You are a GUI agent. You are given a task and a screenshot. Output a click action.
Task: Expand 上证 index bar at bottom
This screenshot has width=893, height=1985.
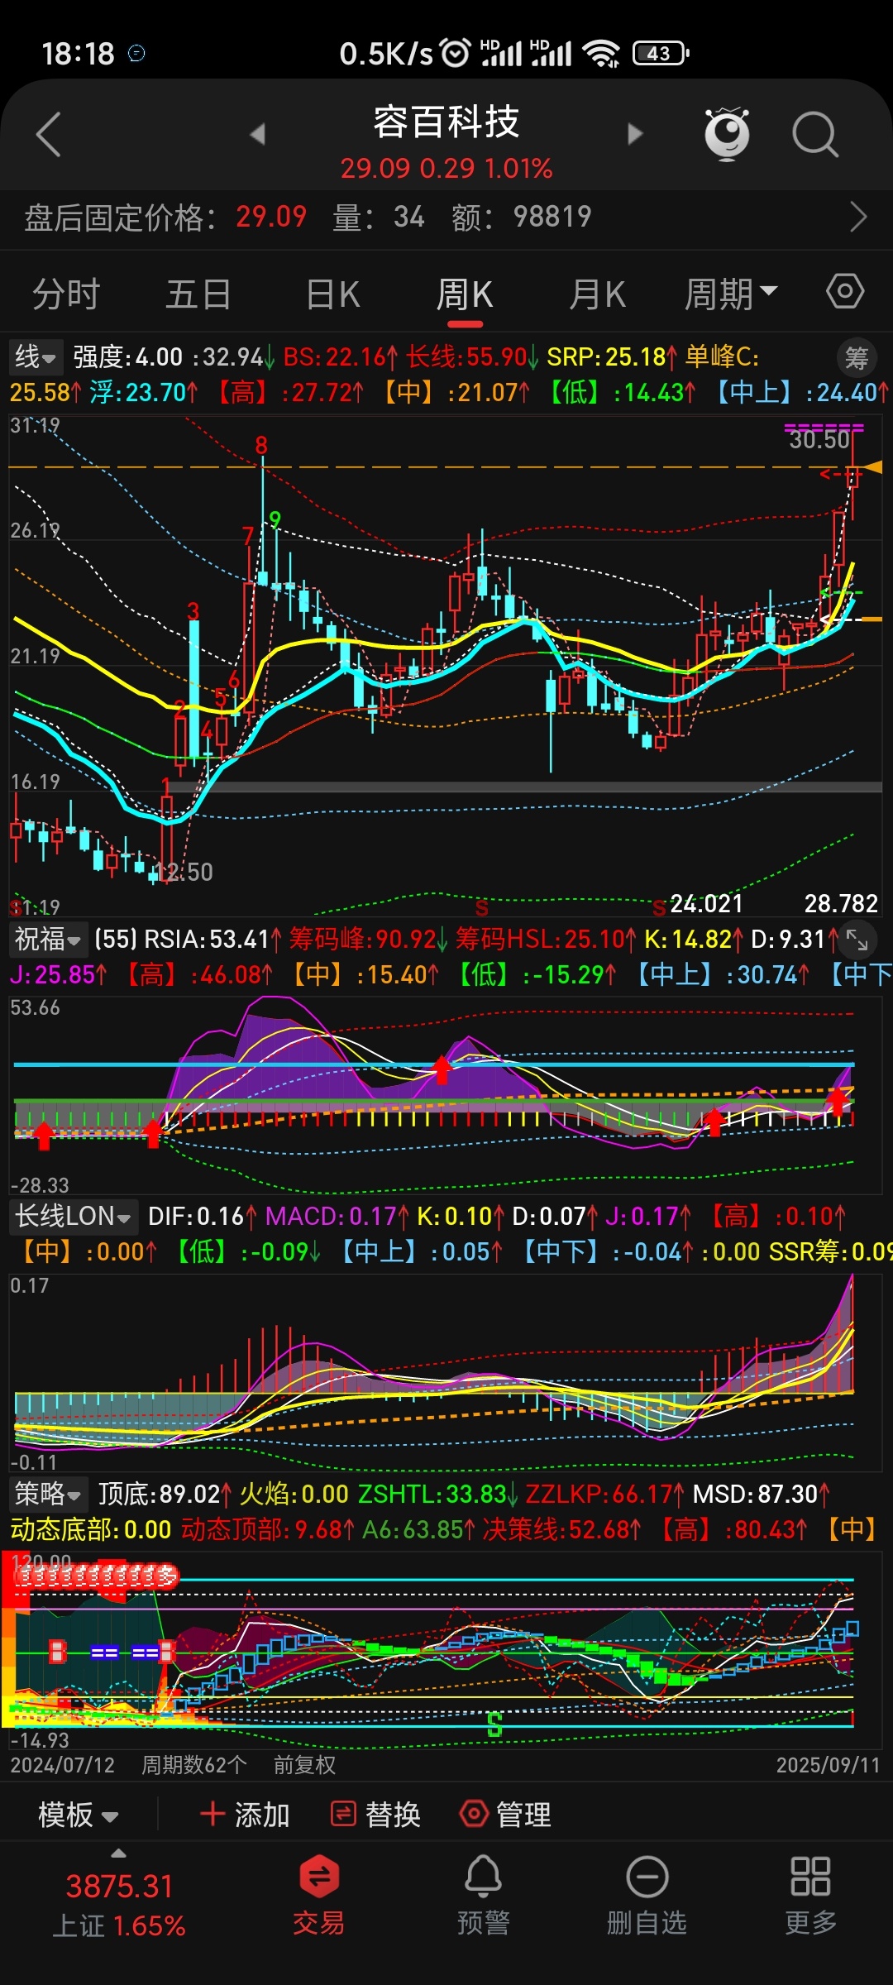tap(119, 1854)
